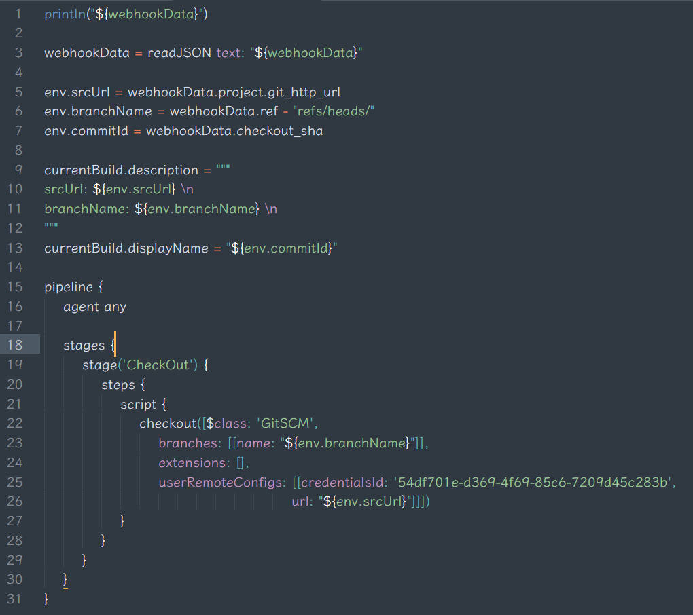Click extensions: parameter on line 24
693x615 pixels.
point(194,463)
